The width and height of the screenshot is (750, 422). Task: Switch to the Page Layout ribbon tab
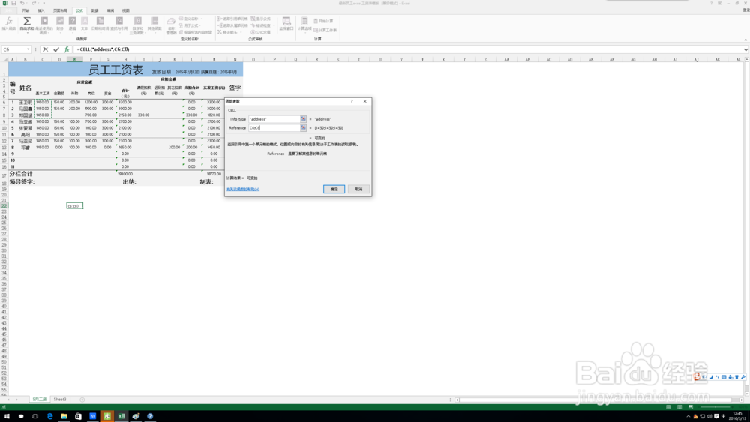pyautogui.click(x=60, y=10)
